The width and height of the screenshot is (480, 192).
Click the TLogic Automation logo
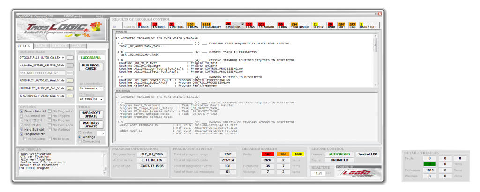359,173
